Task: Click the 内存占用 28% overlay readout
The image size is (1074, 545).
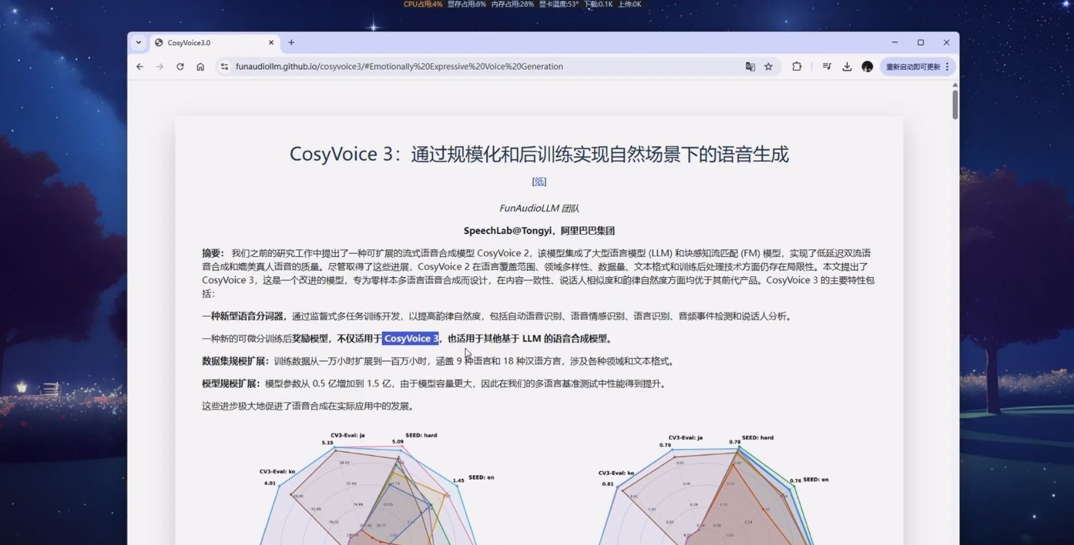Action: (x=512, y=4)
